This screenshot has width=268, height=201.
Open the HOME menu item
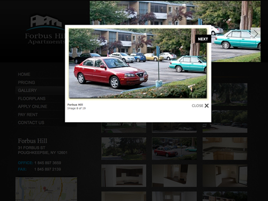click(x=24, y=75)
